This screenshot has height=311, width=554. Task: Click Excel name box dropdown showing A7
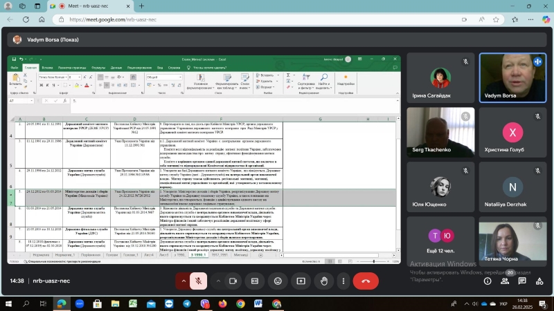coord(31,101)
